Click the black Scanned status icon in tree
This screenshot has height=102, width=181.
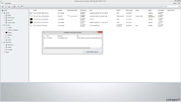pyautogui.click(x=6, y=33)
